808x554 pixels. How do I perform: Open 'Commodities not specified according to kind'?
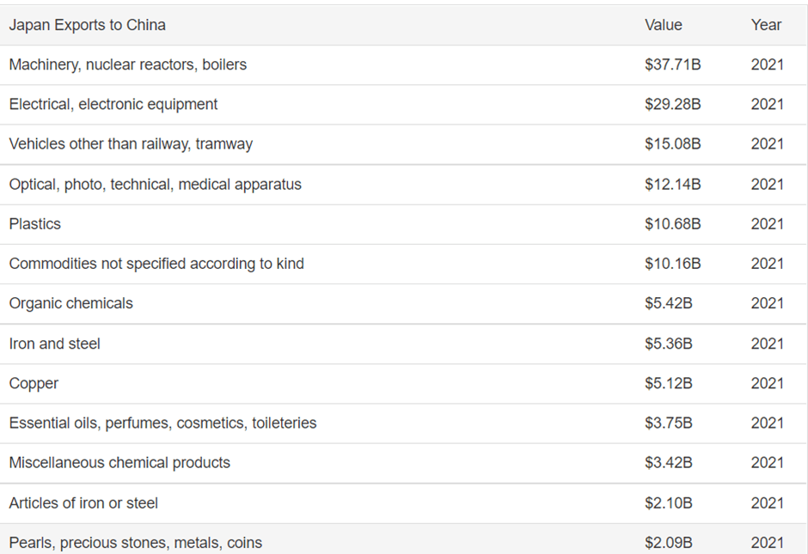click(x=156, y=264)
